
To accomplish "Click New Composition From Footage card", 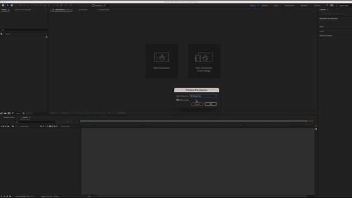I will [x=204, y=61].
